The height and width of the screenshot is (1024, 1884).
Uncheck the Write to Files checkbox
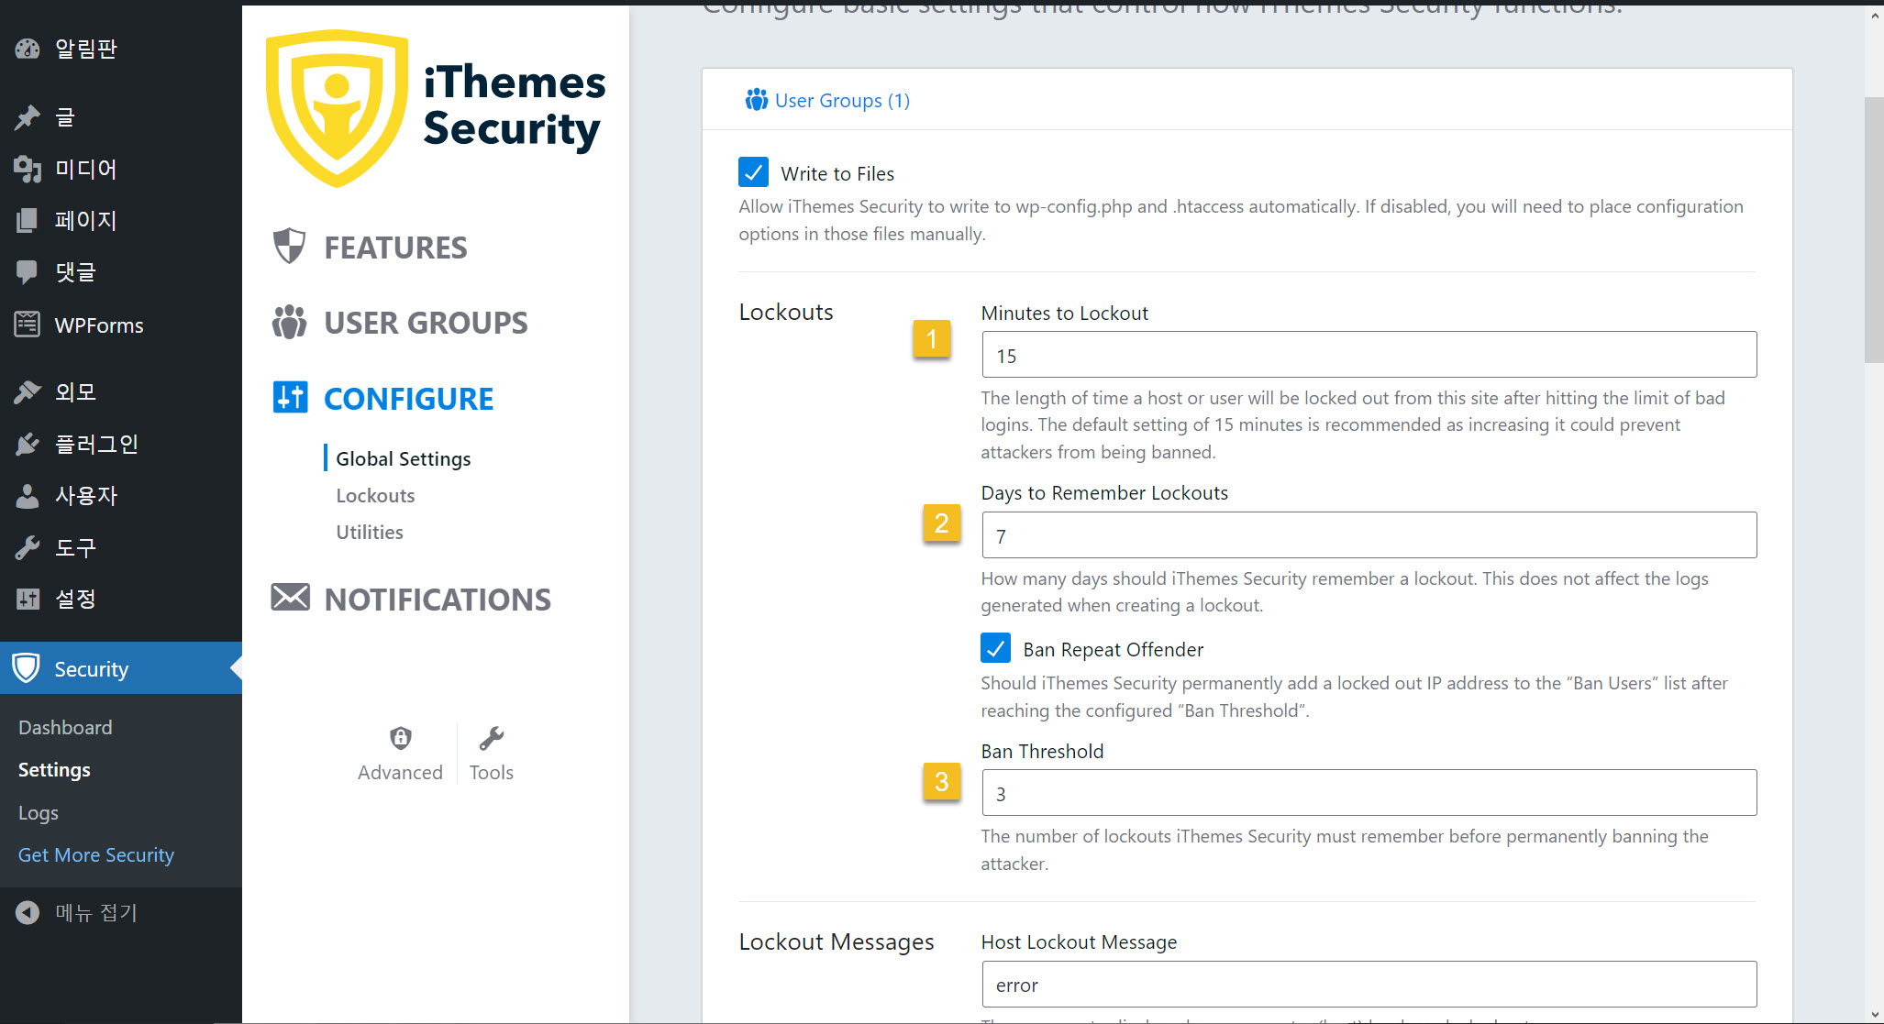pos(753,172)
